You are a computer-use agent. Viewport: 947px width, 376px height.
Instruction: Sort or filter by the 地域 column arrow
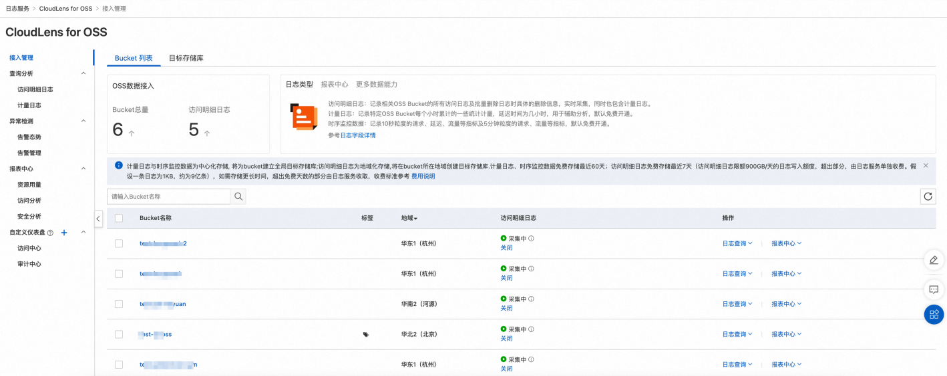coord(415,219)
